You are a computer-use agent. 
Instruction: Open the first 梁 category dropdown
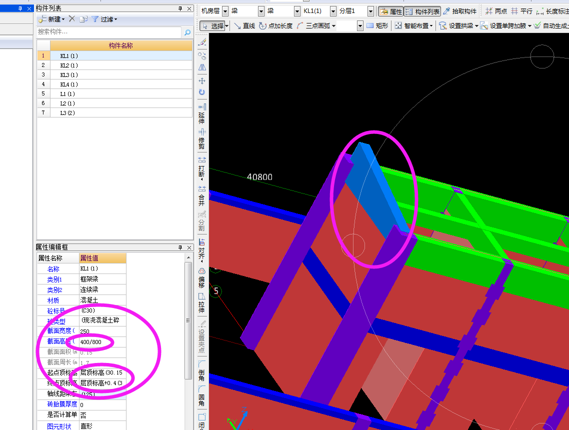coord(261,11)
